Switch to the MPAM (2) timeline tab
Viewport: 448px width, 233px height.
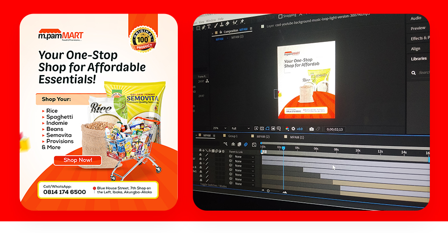click(x=263, y=137)
